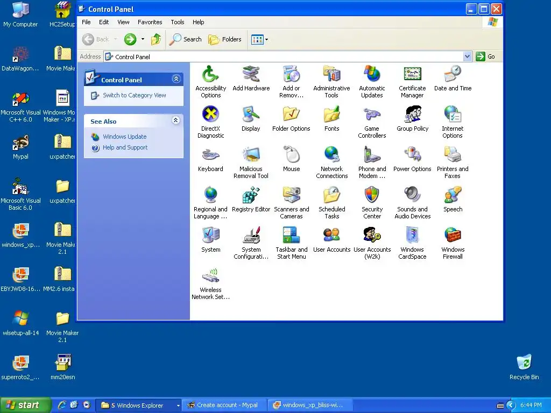This screenshot has height=413, width=551.
Task: Switch to Create account - Mypal taskbar item
Action: click(x=225, y=405)
